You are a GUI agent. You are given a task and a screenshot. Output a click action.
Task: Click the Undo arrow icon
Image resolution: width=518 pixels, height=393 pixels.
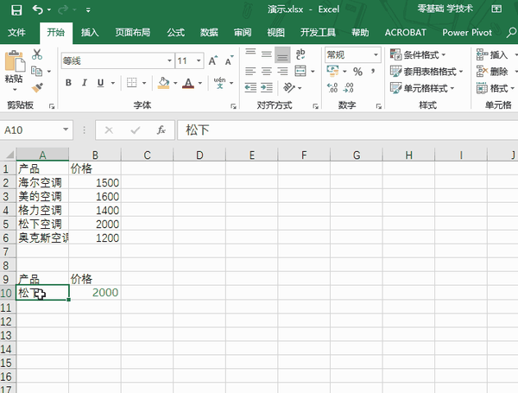tap(37, 10)
